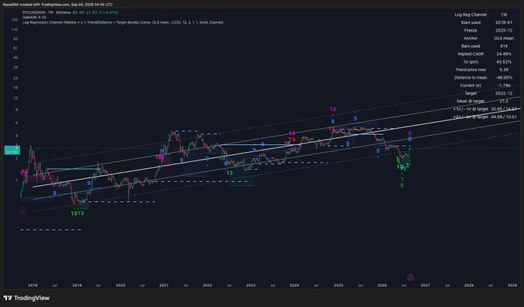This screenshot has height=307, width=524.
Task: Click the 'Distance to mean' table label
Action: [x=471, y=78]
